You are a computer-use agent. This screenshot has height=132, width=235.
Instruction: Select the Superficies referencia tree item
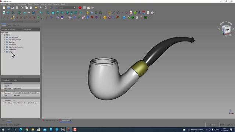[x=15, y=47]
